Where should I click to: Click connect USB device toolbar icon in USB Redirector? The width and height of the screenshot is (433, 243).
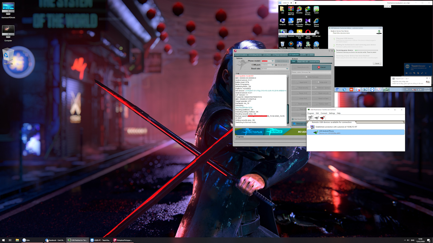(316, 118)
